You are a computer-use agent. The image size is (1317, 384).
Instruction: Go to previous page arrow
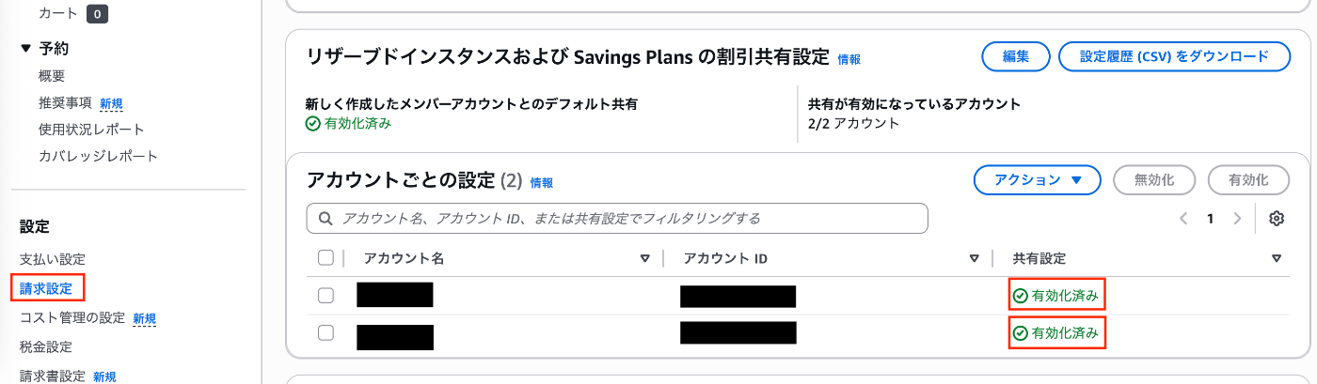[1183, 219]
